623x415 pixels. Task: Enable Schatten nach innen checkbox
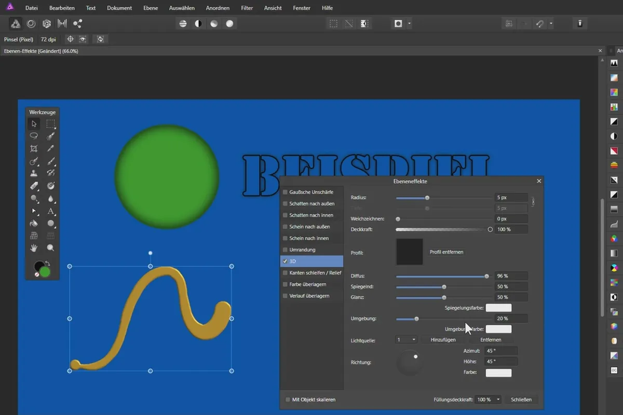point(285,215)
